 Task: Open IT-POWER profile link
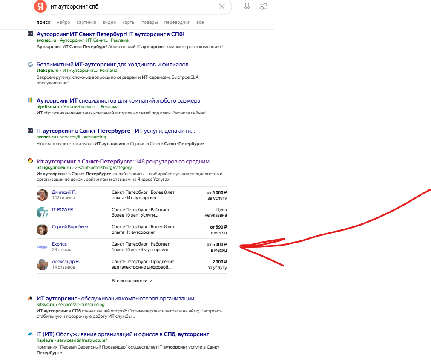pos(63,209)
